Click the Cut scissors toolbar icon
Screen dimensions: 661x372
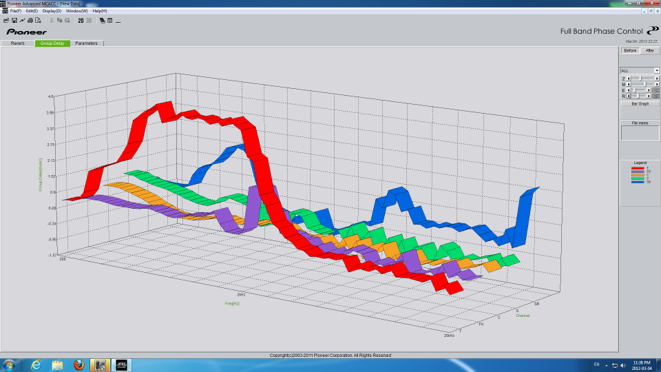(52, 20)
